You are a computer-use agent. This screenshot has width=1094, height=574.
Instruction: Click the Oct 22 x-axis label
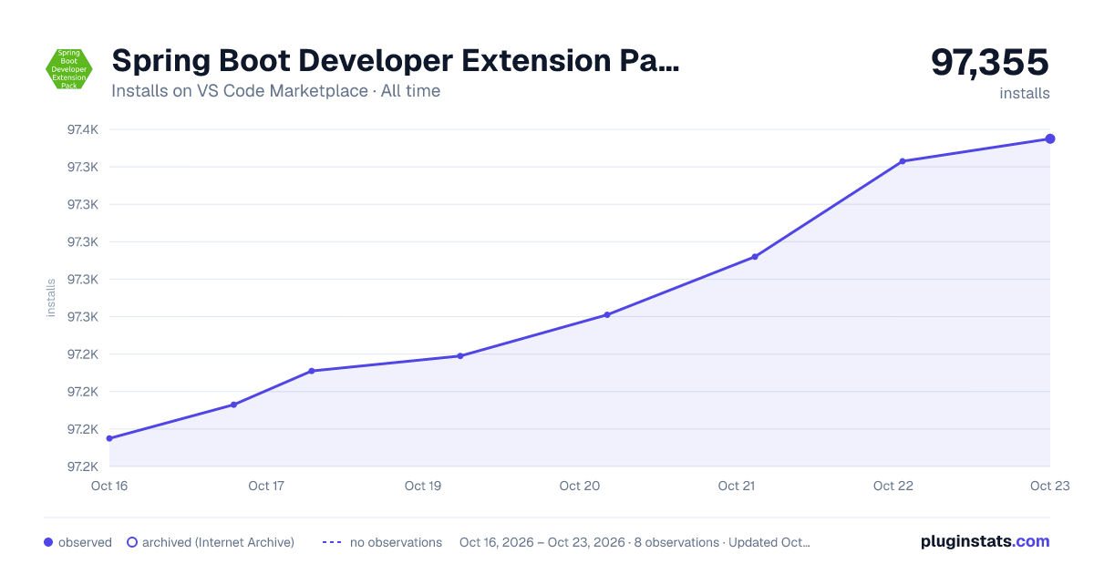pos(893,486)
